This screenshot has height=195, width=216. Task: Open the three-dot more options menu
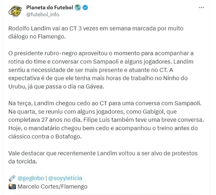(x=201, y=7)
